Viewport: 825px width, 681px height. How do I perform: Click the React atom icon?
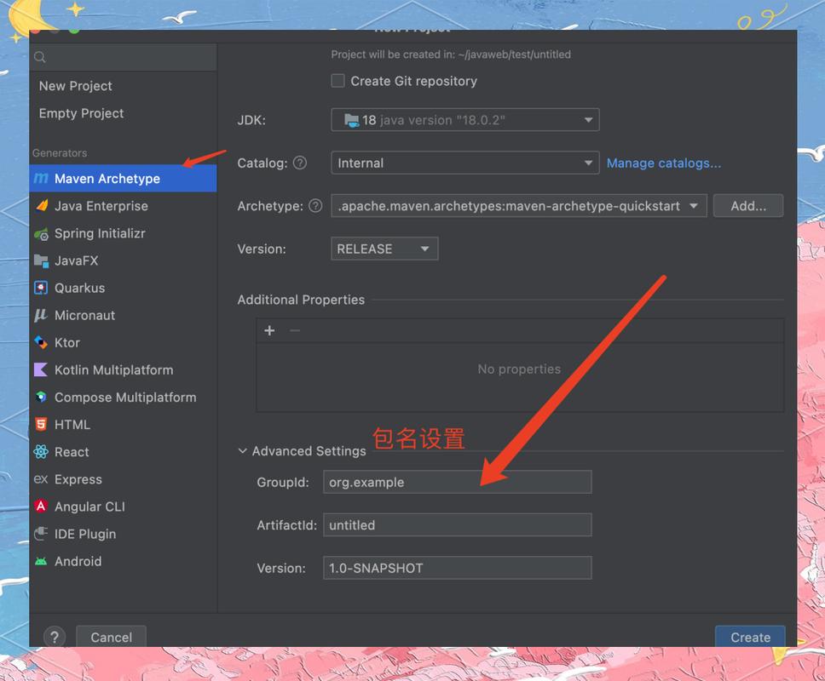41,452
